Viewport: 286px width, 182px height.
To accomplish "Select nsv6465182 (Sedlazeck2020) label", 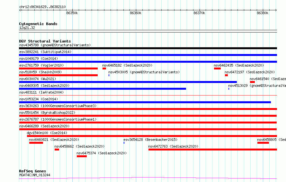I will (x=127, y=65).
